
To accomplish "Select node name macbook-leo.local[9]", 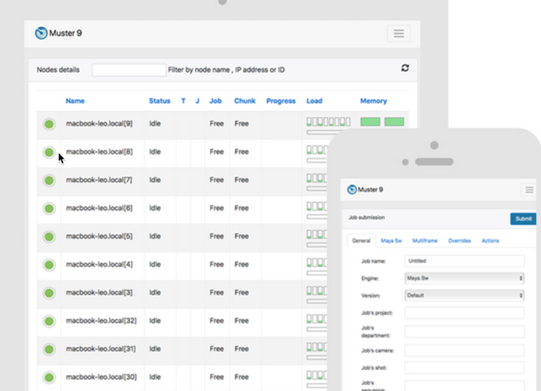I will coord(99,124).
